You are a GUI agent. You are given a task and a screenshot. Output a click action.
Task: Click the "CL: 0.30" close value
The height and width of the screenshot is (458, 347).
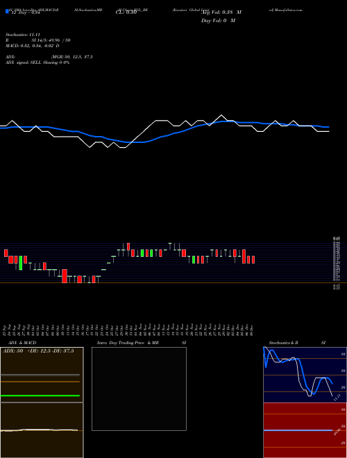coord(126,12)
